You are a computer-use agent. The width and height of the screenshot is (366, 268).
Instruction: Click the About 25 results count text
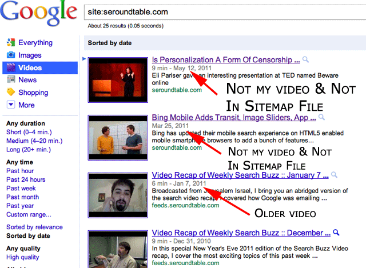click(x=126, y=26)
